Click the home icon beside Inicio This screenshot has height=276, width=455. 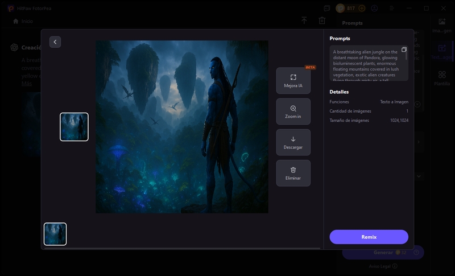(x=16, y=21)
